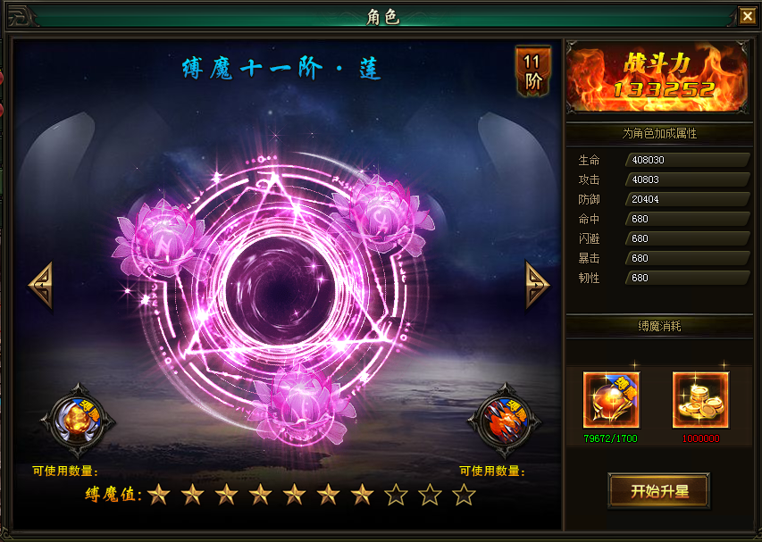Click the first filled star of 缚魔值
Image resolution: width=762 pixels, height=542 pixels.
[158, 495]
